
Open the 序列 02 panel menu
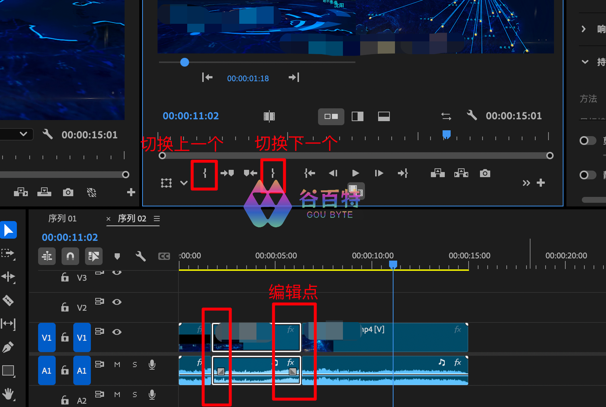click(157, 219)
